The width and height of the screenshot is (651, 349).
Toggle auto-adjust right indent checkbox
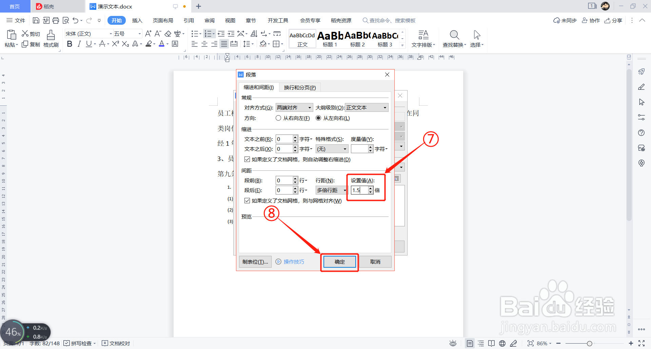pos(247,159)
